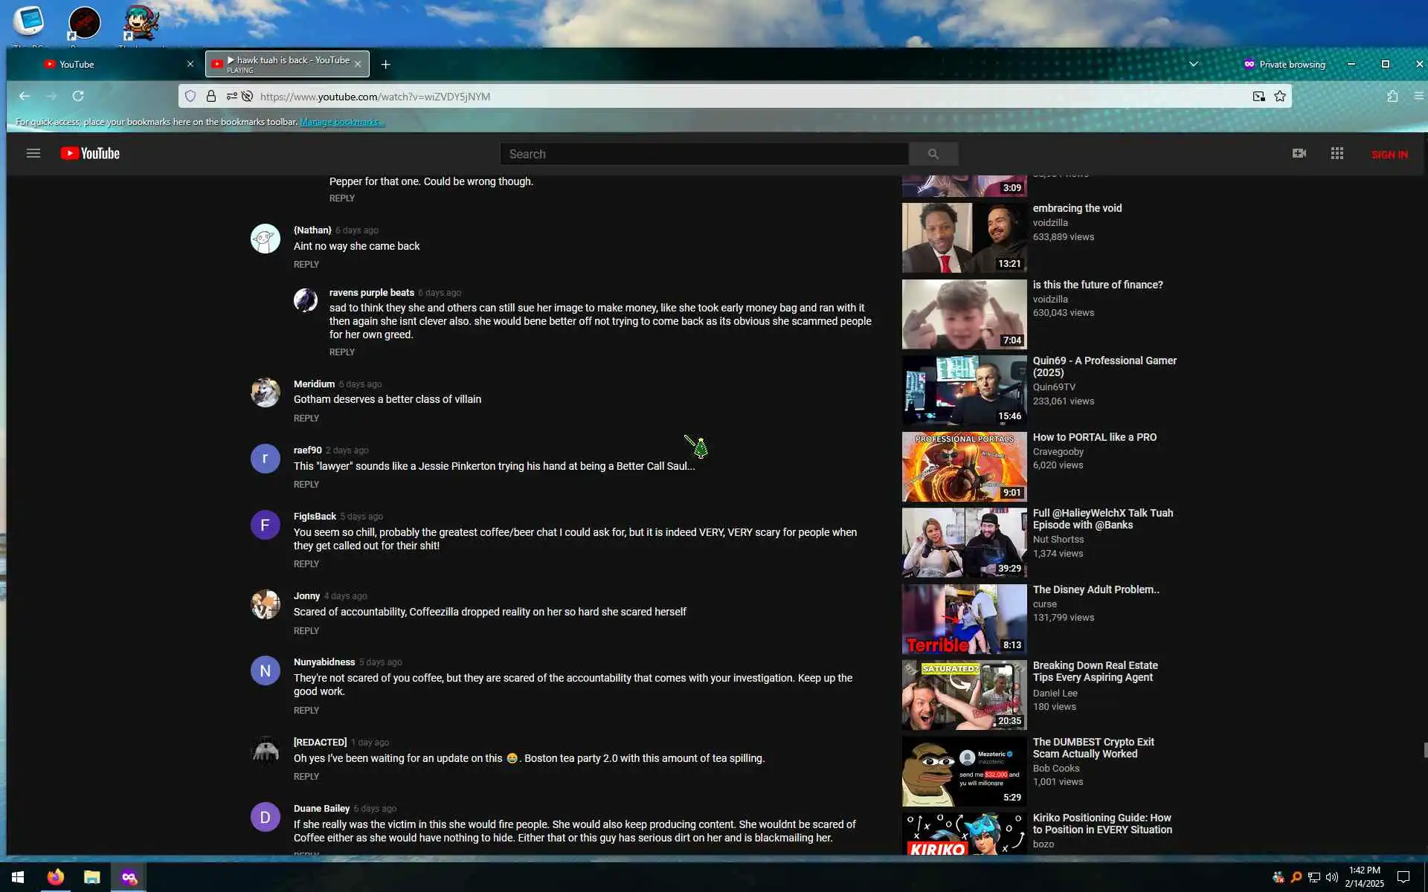The width and height of the screenshot is (1428, 892).
Task: Open the YouTube apps grid icon
Action: [1337, 153]
